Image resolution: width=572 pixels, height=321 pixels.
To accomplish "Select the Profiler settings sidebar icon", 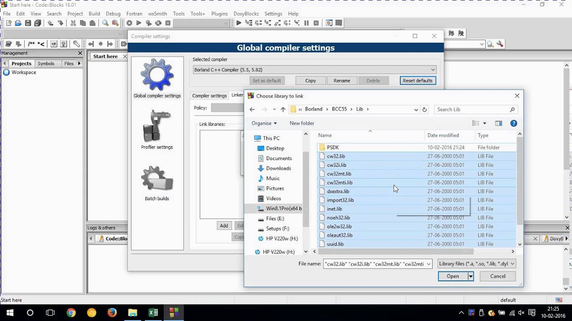I will (157, 130).
